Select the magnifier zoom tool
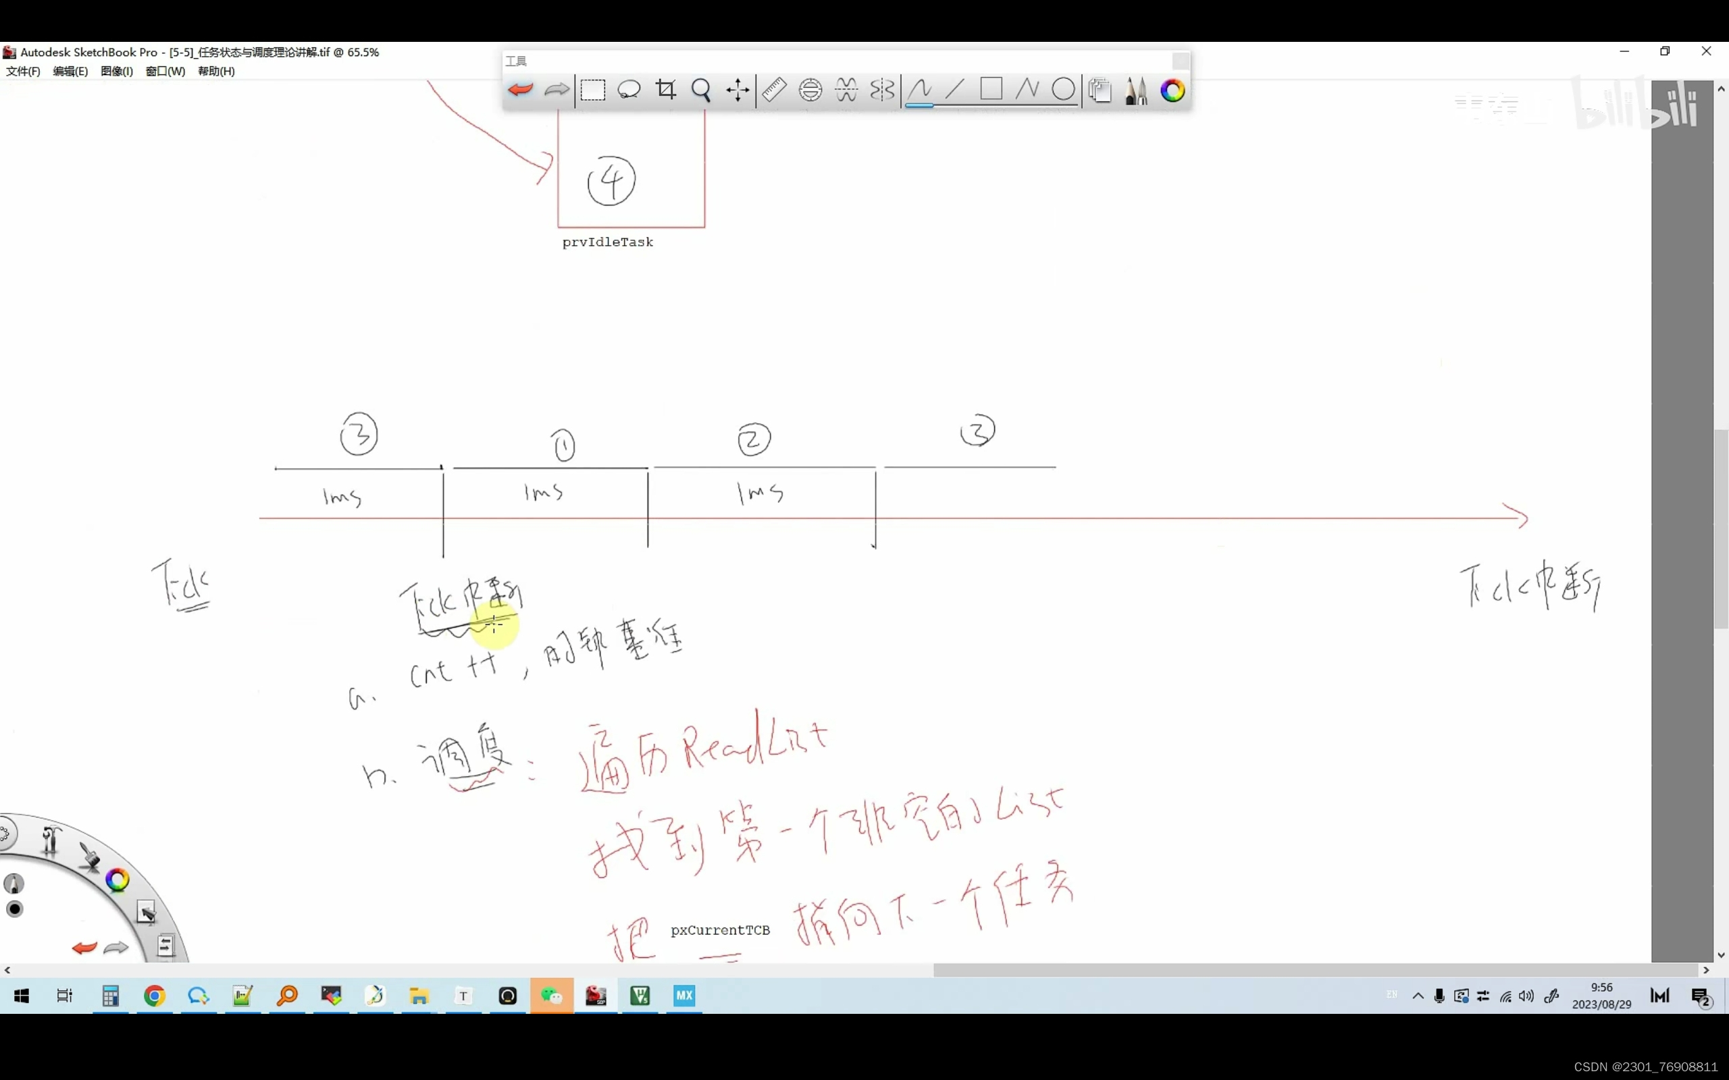Viewport: 1729px width, 1080px height. coord(701,90)
